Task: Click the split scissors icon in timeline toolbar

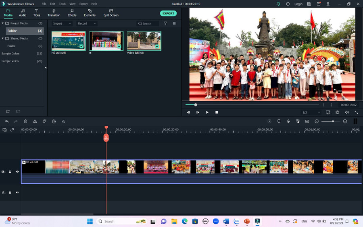Action: tap(35, 121)
